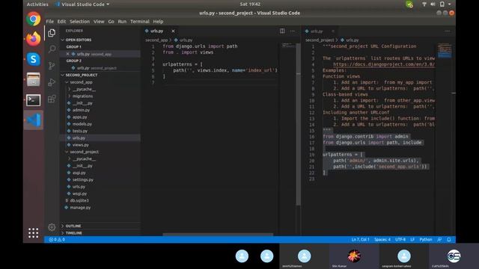Viewport: 479px width, 269px height.
Task: Open the View menu
Action: [x=99, y=22]
